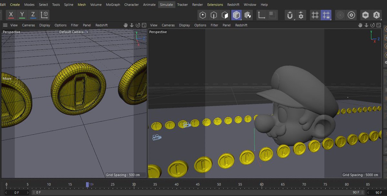The width and height of the screenshot is (387, 196).
Task: Toggle the Locked Workplane grid-lock button
Action: pyautogui.click(x=326, y=15)
